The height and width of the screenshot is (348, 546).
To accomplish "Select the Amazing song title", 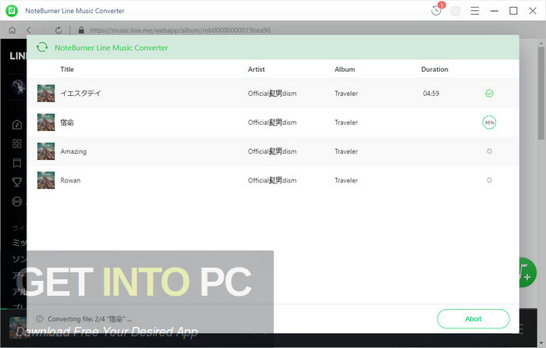I will tap(73, 151).
